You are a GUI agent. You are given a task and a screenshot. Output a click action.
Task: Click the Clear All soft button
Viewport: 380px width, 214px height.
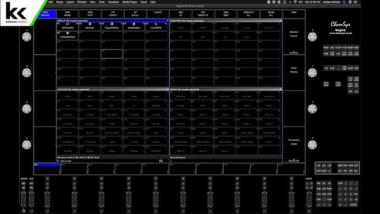(271, 14)
